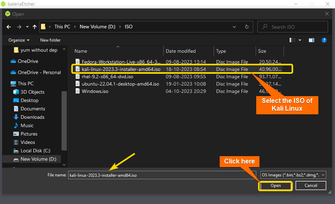The image size is (335, 204).
Task: Click the Cancel button
Action: [311, 185]
